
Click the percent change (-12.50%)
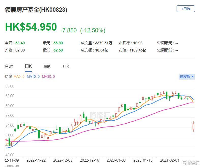click(x=93, y=30)
